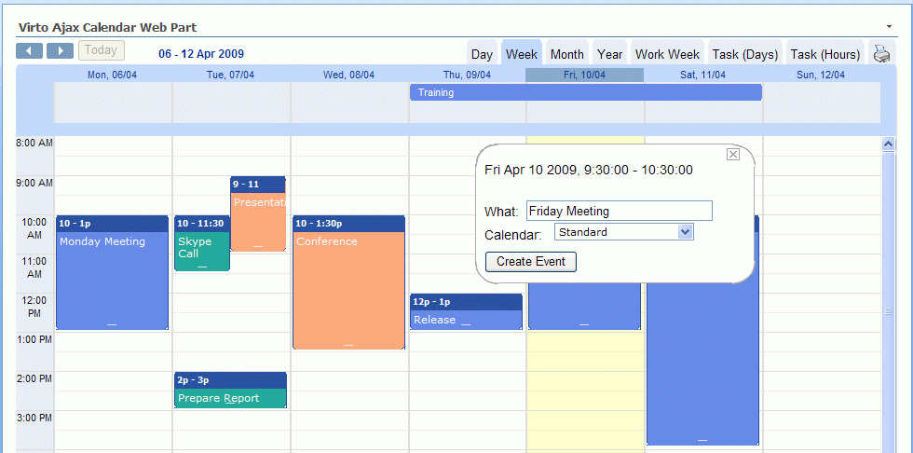
Task: Select the Training all-day event
Action: pyautogui.click(x=585, y=92)
